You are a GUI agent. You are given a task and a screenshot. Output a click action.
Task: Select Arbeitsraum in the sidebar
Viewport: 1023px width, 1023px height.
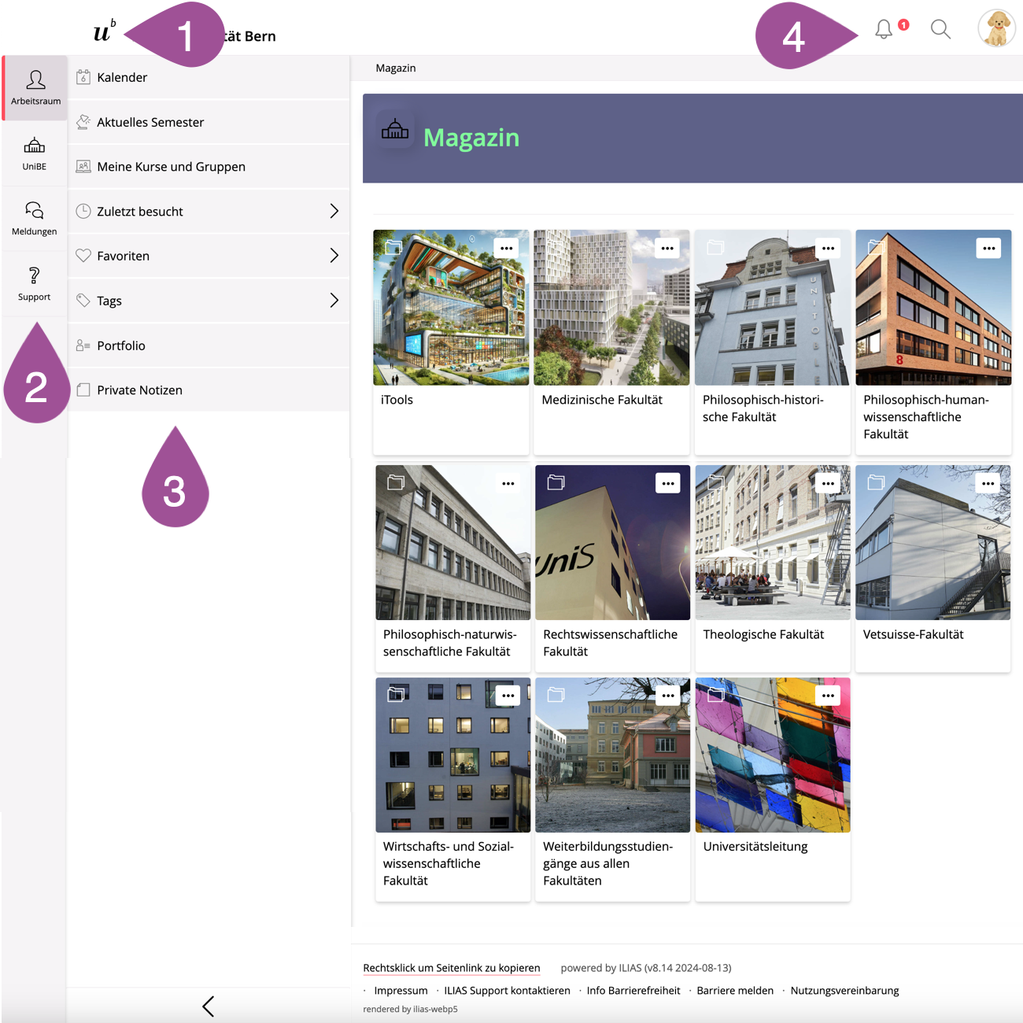click(35, 87)
